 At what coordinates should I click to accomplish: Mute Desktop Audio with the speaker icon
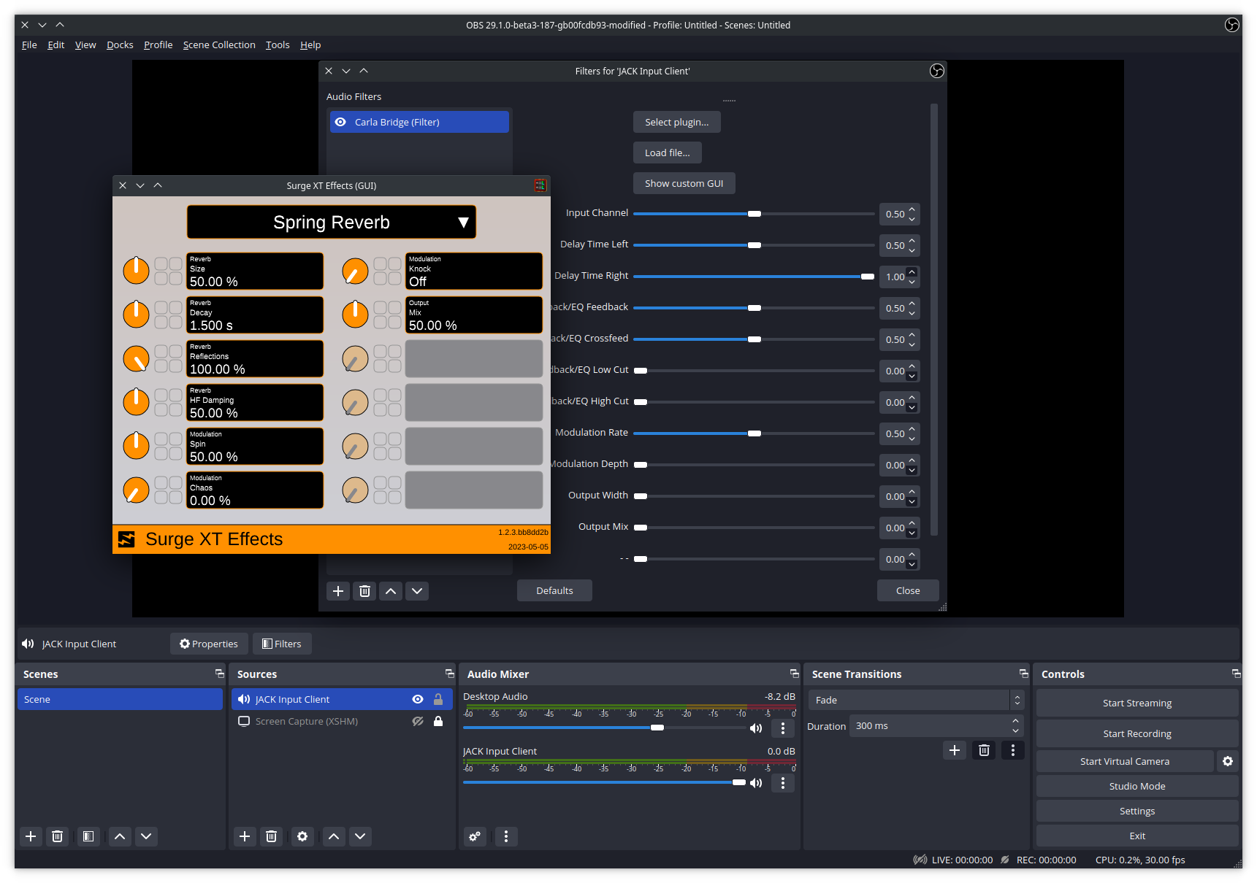tap(756, 728)
